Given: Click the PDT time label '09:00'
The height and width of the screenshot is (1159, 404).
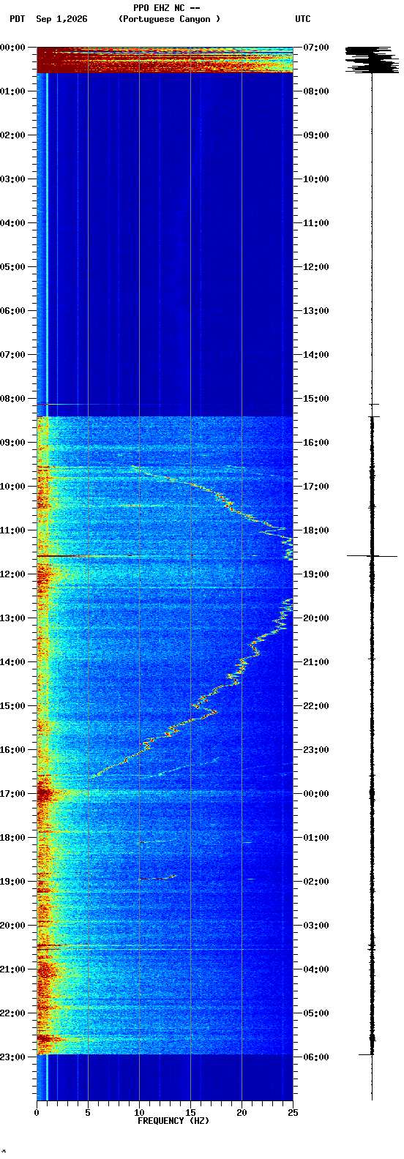Looking at the screenshot, I should [x=13, y=442].
